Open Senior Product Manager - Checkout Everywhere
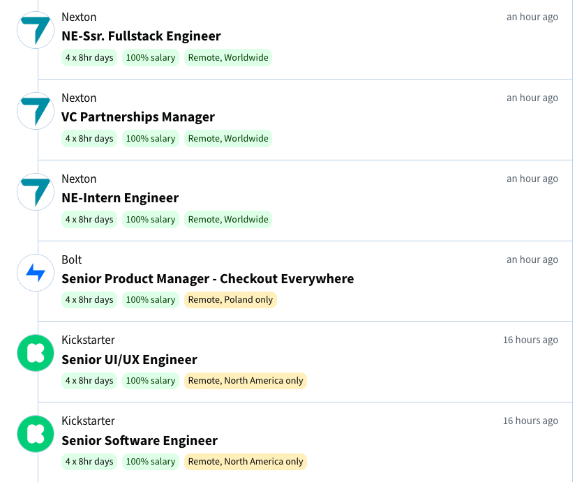 [x=207, y=279]
